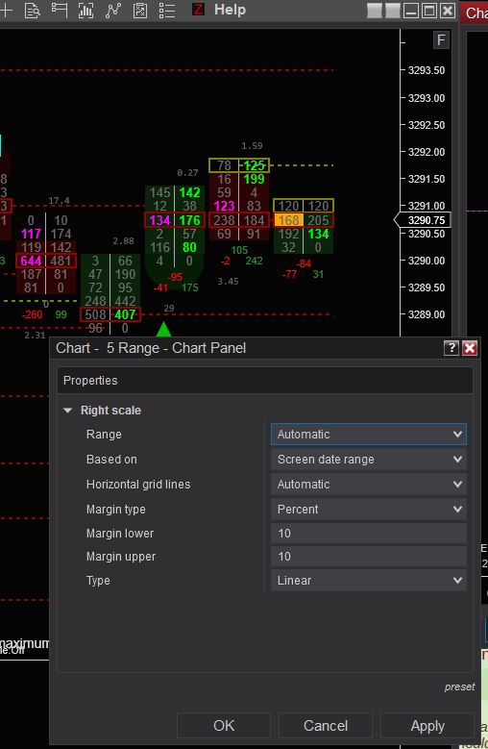
Task: Open the Data Series bar chart icon
Action: tap(85, 10)
